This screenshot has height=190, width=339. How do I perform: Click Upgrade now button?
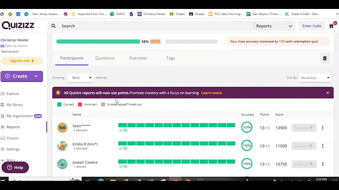point(22,61)
